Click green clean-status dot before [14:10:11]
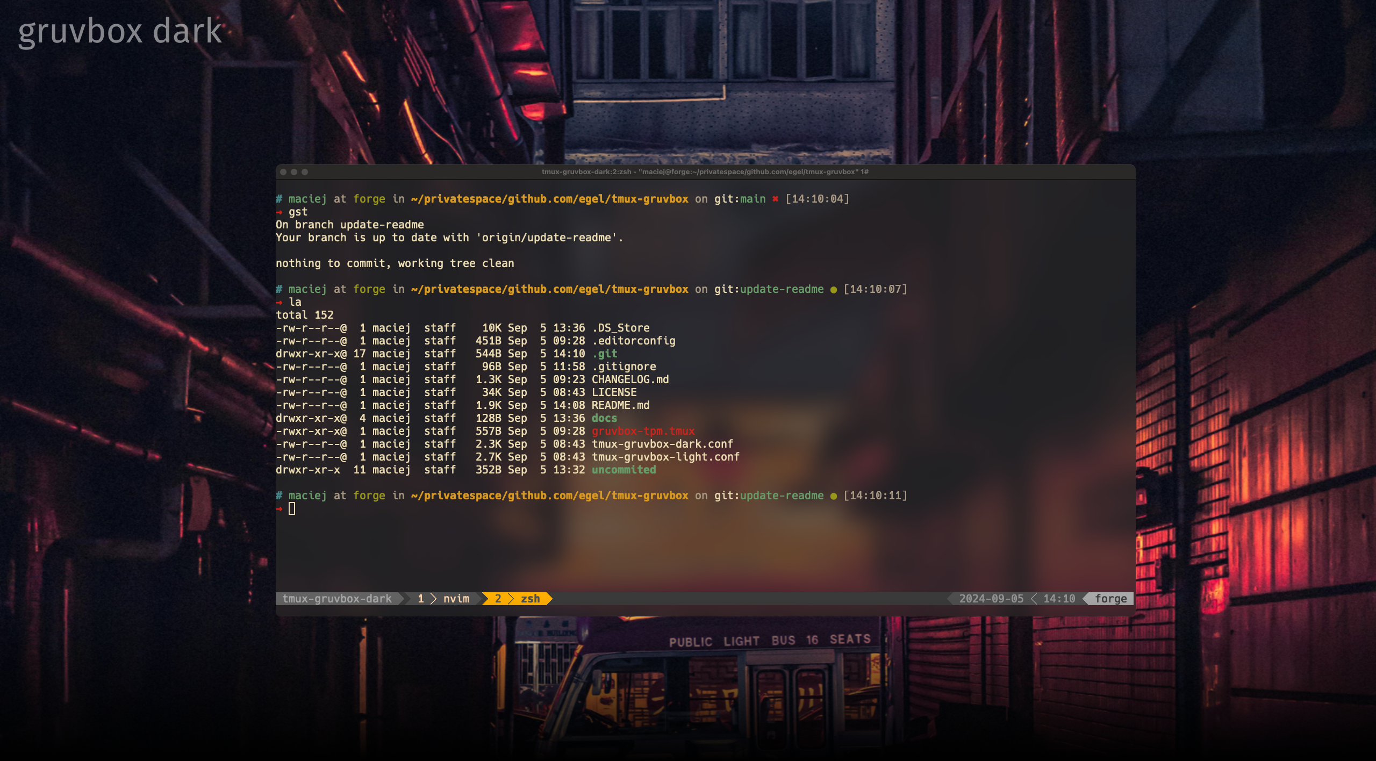 834,496
